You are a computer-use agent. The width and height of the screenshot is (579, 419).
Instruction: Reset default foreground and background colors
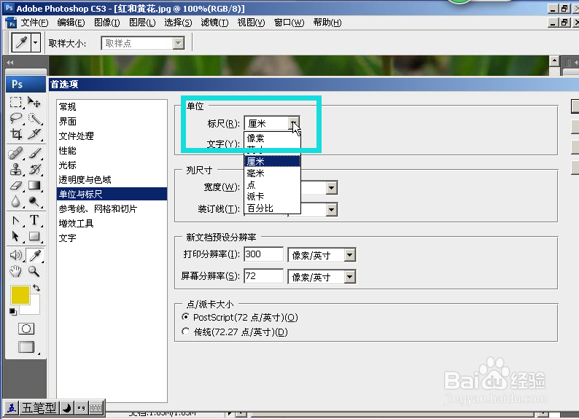point(13,312)
